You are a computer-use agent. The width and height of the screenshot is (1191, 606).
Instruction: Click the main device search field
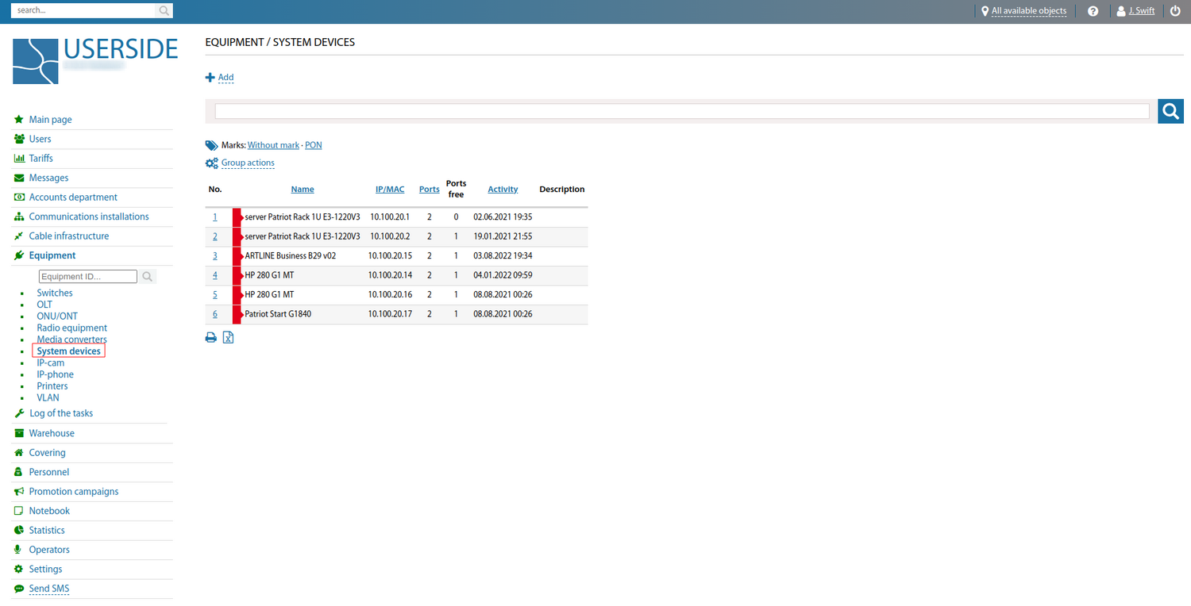click(681, 111)
